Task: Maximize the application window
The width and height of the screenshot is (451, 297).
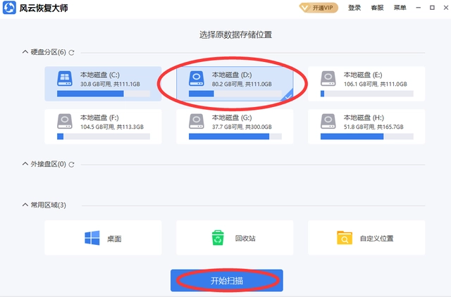Action: point(432,8)
